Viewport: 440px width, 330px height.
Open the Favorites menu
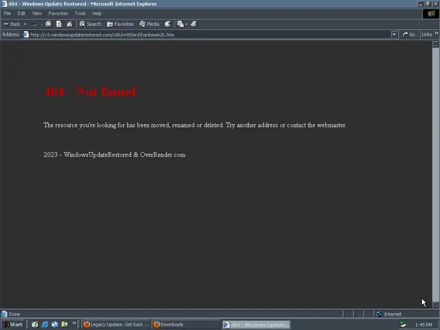(58, 13)
